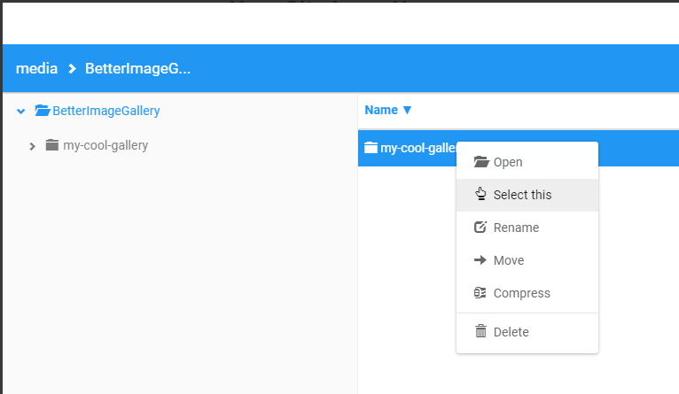The height and width of the screenshot is (394, 679).
Task: Click the pointing hand Select this icon
Action: click(x=481, y=195)
